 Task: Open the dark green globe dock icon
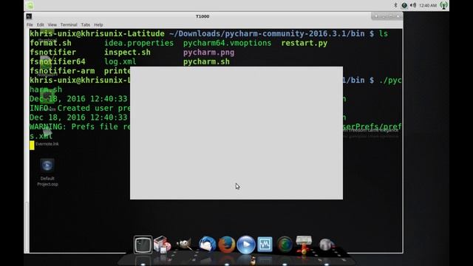click(285, 245)
